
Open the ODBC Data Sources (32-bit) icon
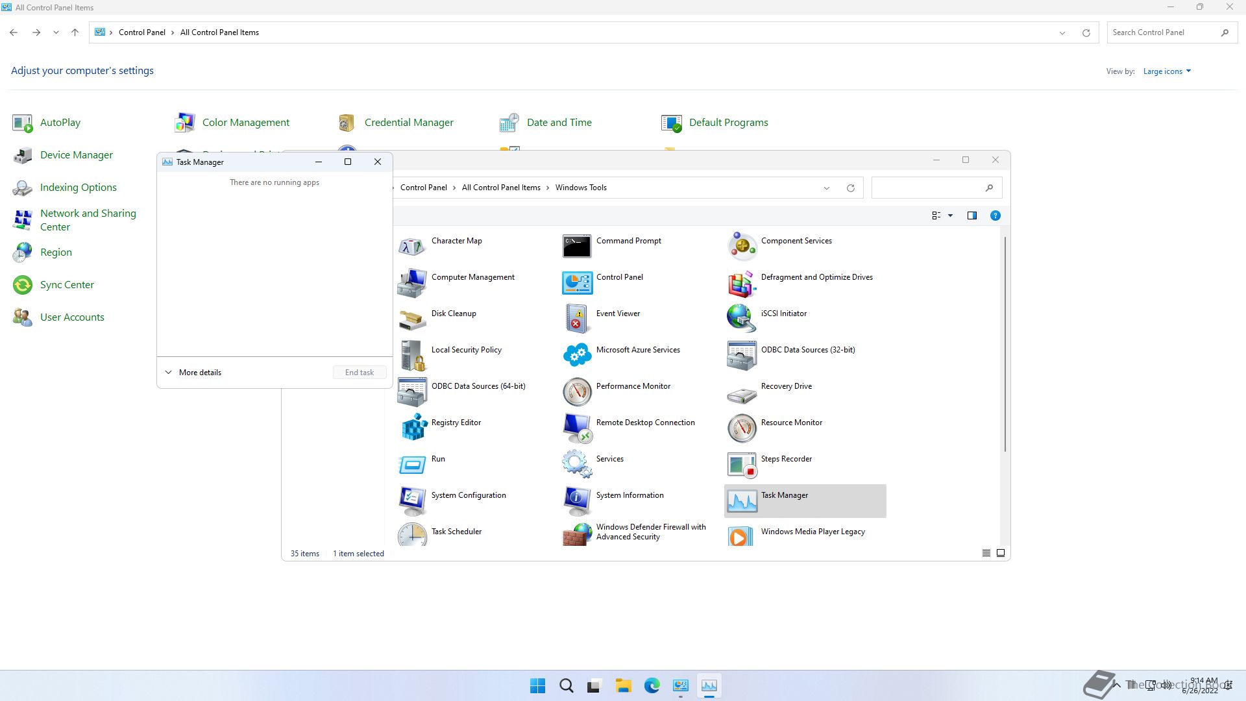coord(742,355)
